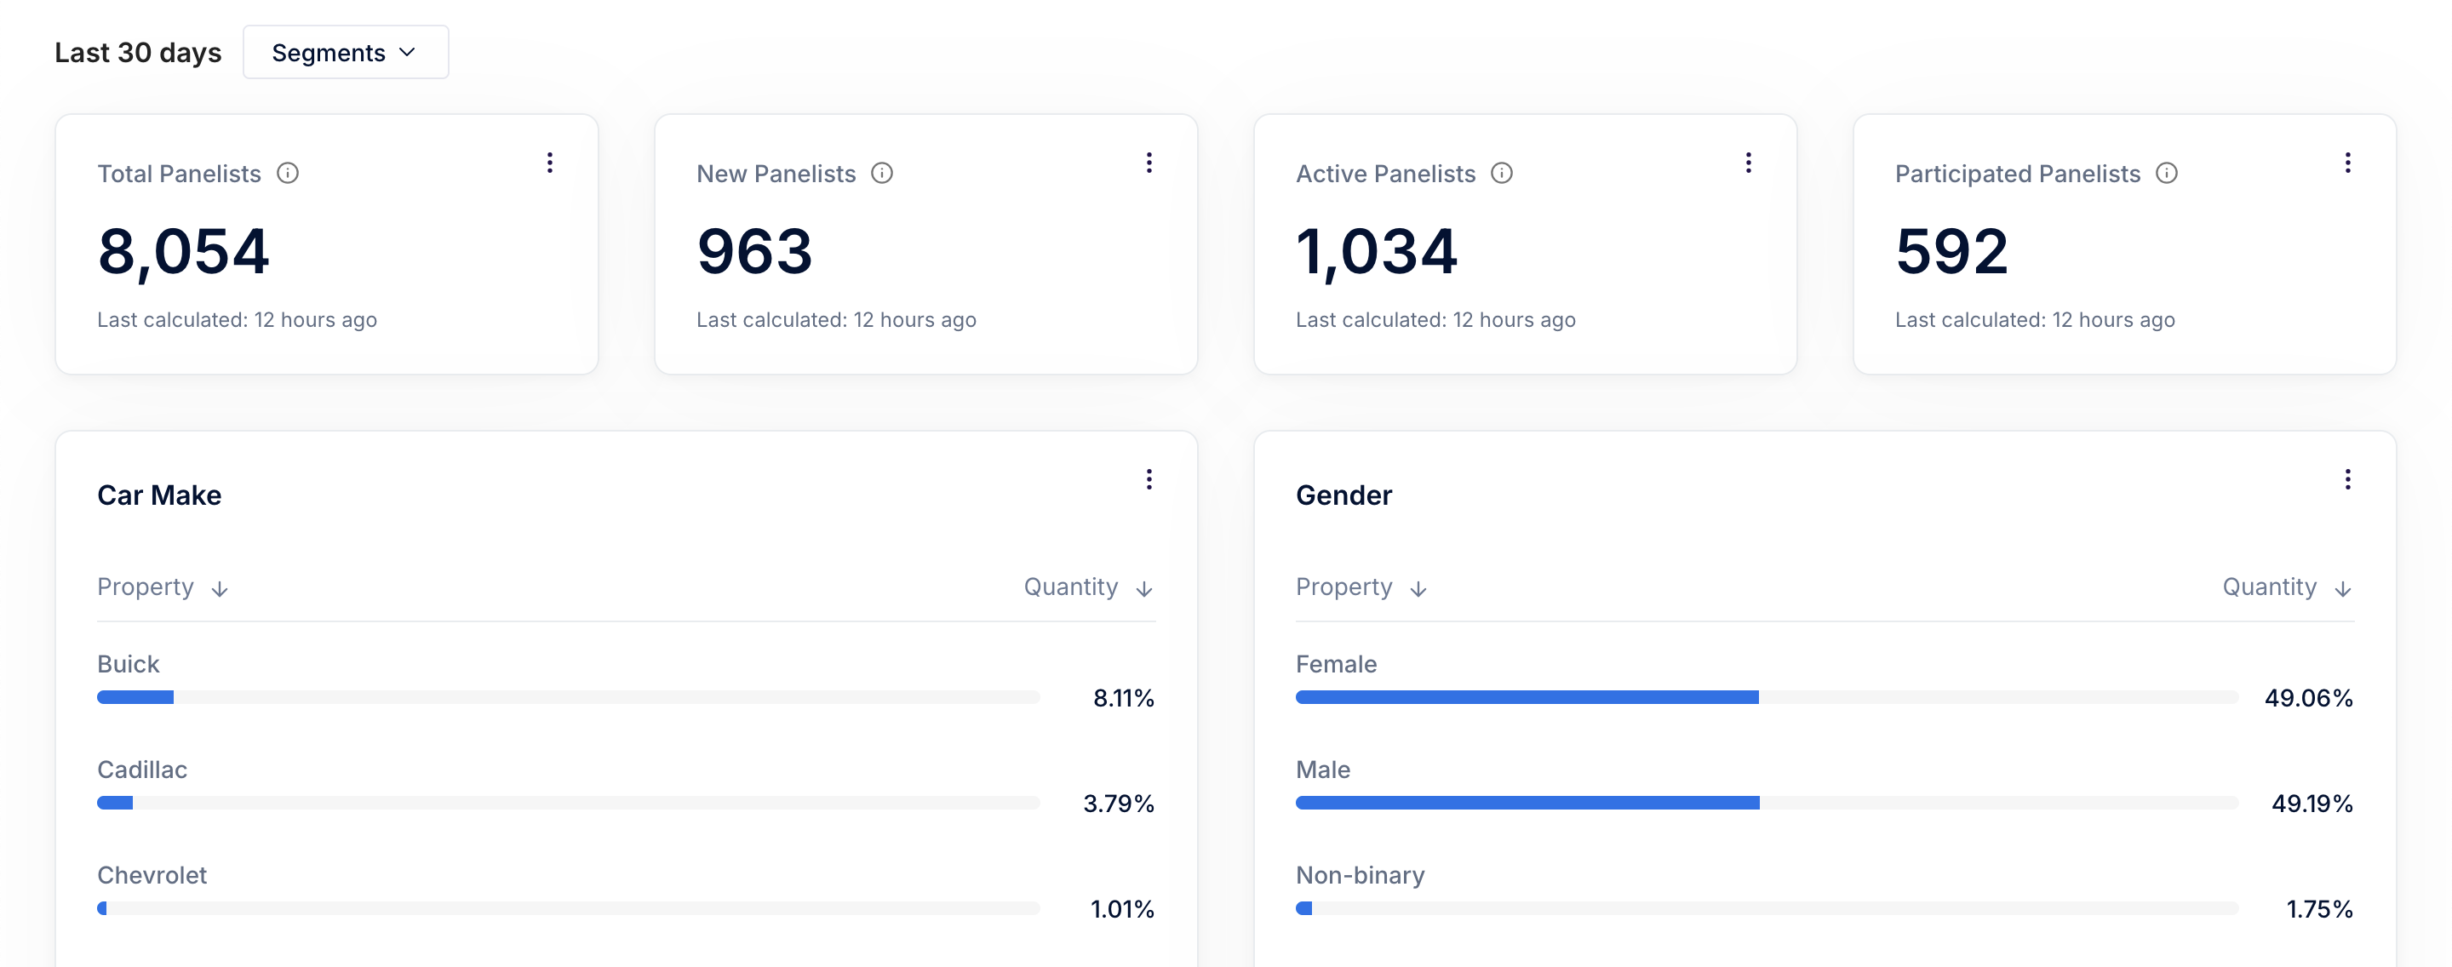Viewport: 2452px width, 967px height.
Task: Click the 8.11% Buick value
Action: pyautogui.click(x=1123, y=699)
